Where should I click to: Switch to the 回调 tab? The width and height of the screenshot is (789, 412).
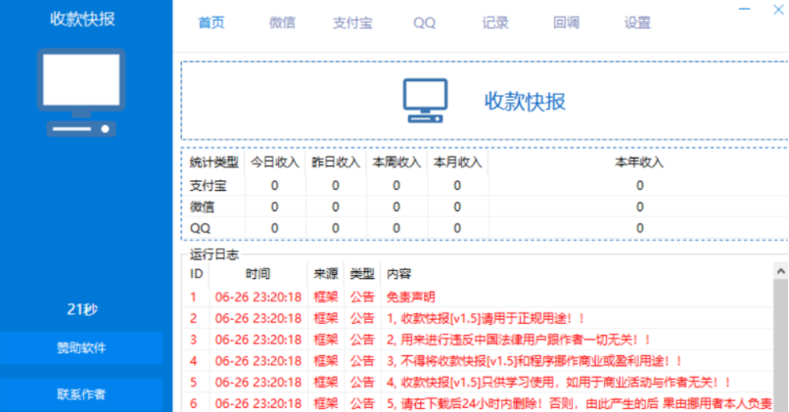click(566, 23)
